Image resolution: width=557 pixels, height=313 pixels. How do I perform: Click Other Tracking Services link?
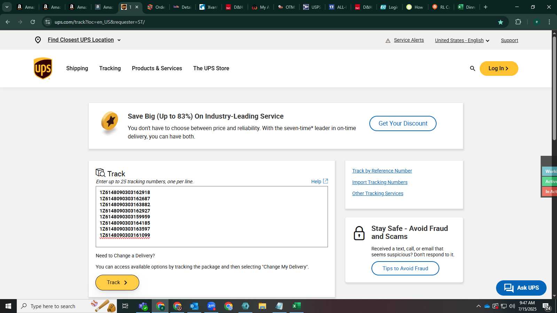(x=378, y=193)
